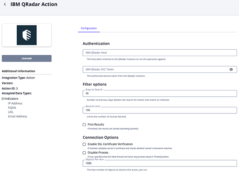Click the Accepted Data Types label
The width and height of the screenshot is (239, 172).
click(x=17, y=93)
